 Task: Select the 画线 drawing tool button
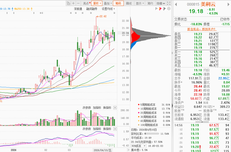129,3
